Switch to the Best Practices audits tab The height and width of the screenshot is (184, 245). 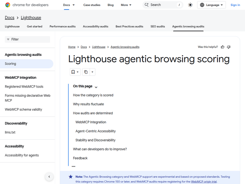pyautogui.click(x=129, y=27)
